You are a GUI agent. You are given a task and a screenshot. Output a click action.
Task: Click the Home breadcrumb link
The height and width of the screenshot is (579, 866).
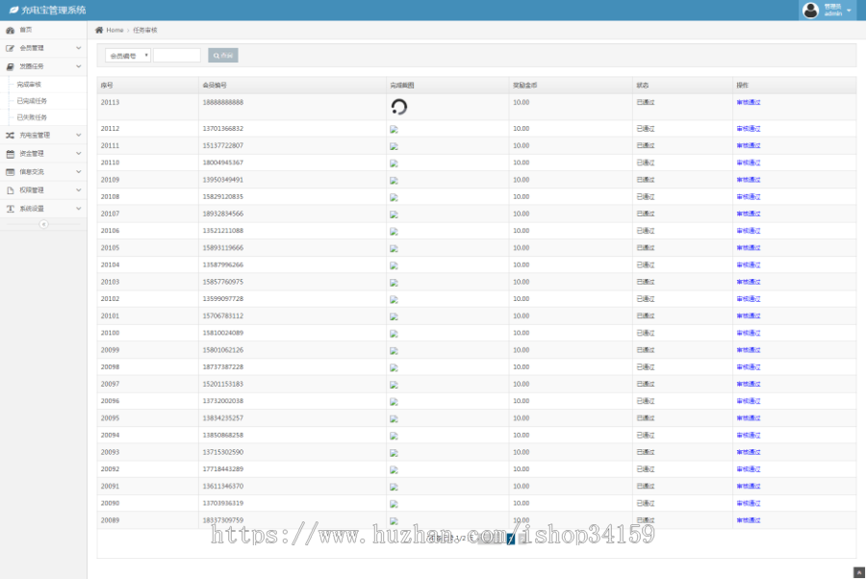(115, 30)
